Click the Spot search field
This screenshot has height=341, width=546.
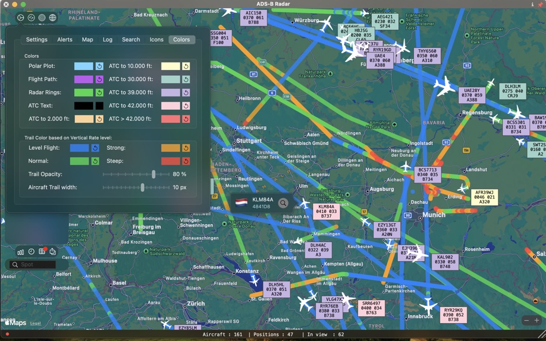coord(33,265)
